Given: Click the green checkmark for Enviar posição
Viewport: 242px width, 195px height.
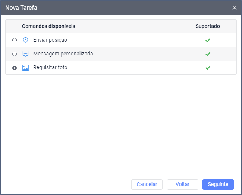Looking at the screenshot, I should pos(208,40).
